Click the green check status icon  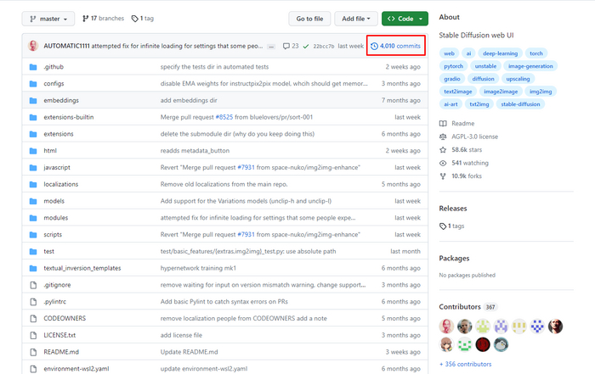306,46
